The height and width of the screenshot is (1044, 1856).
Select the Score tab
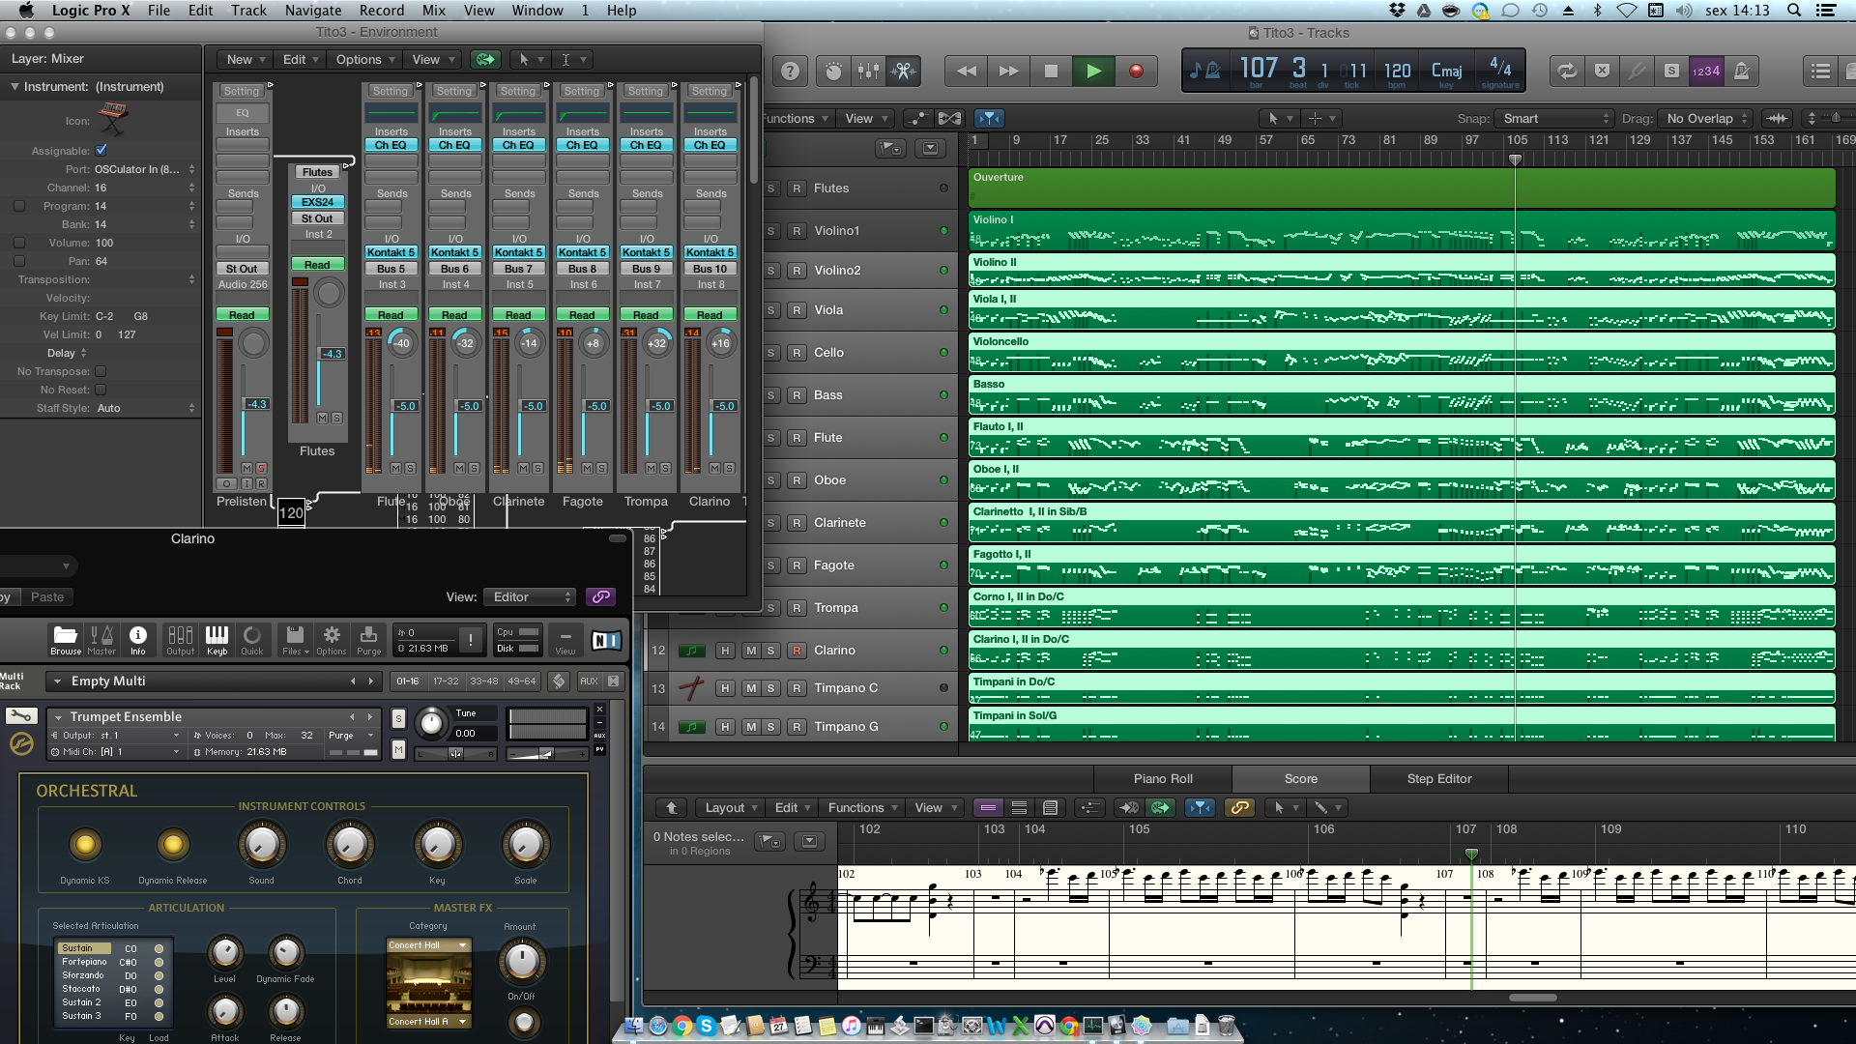pyautogui.click(x=1300, y=778)
